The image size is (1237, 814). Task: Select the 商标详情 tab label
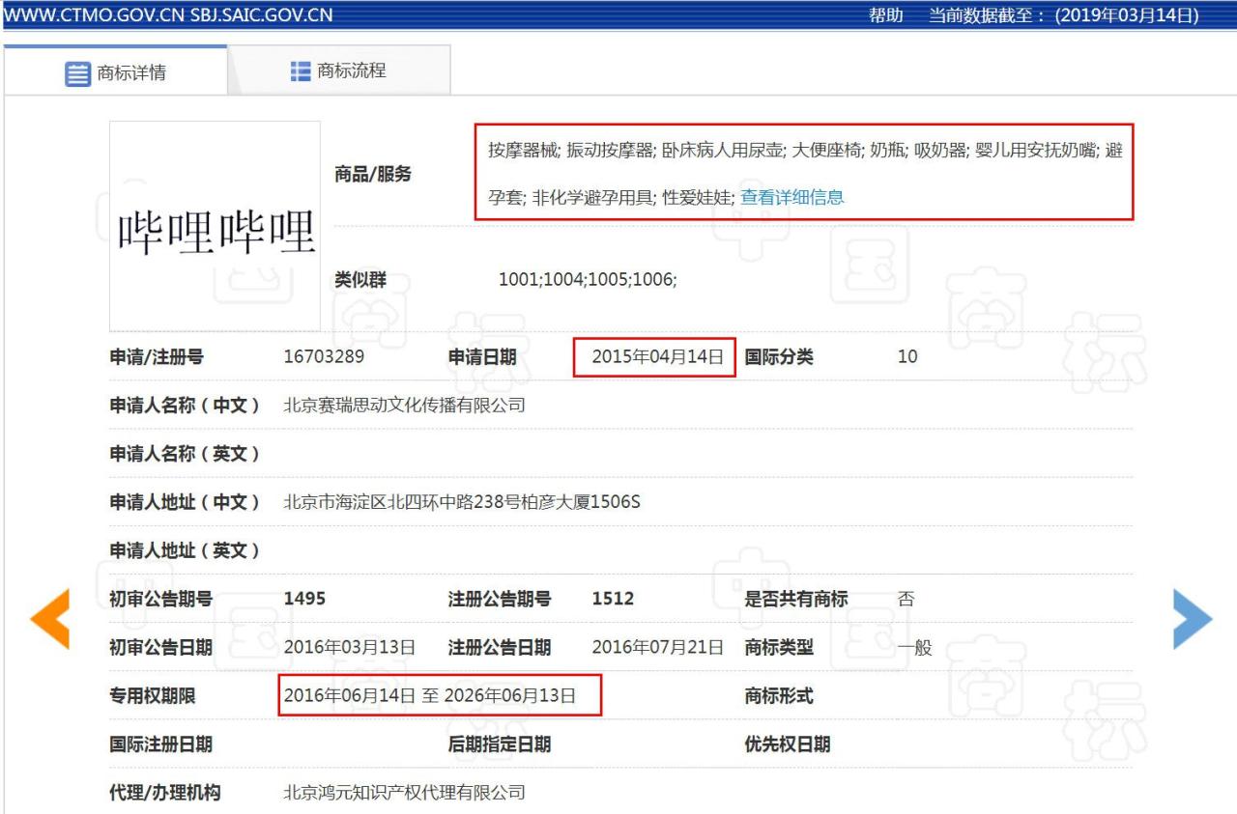coord(131,73)
